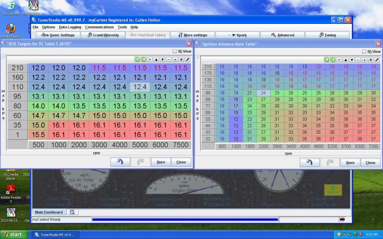This screenshot has height=239, width=383.
Task: Select the 11.5 AFR cell at 210 kPa, 7500 rpm
Action: pos(180,68)
